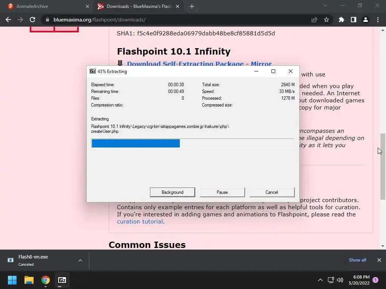The image size is (386, 289).
Task: Share this page via share icon
Action: [314, 20]
